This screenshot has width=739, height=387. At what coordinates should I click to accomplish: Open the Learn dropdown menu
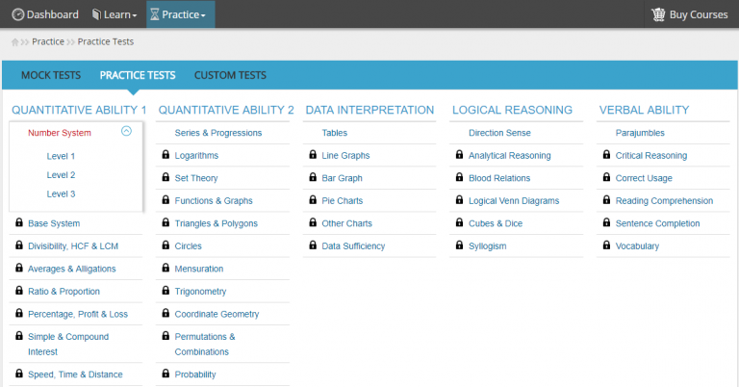tap(114, 14)
